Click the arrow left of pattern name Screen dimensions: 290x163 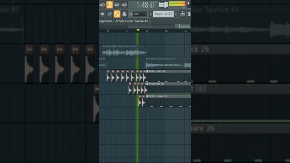pyautogui.click(x=151, y=14)
